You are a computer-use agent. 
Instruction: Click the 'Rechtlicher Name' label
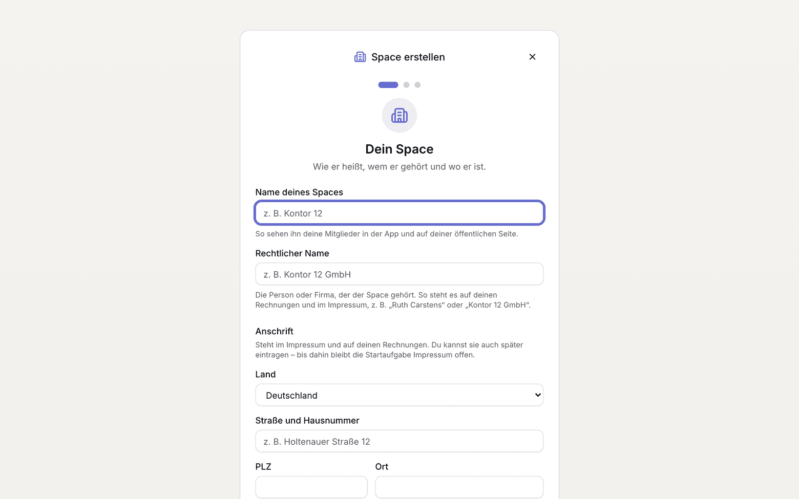click(292, 253)
